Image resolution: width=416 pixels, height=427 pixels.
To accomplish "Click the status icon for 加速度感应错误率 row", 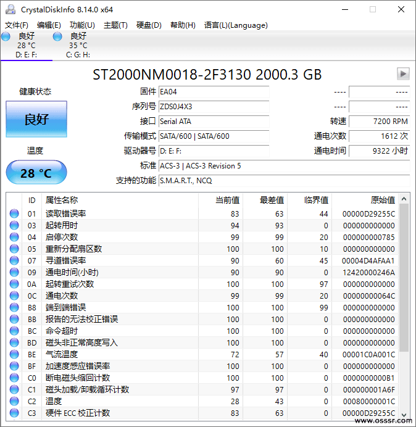I will tap(14, 366).
